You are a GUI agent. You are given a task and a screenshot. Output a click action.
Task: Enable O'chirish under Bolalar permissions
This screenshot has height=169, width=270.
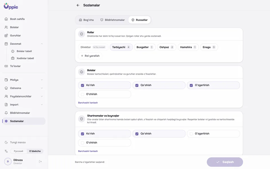(x=82, y=94)
